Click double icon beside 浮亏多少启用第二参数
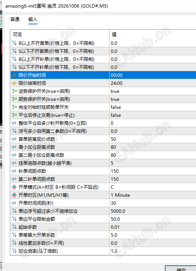This screenshot has width=196, height=271. (x=14, y=131)
